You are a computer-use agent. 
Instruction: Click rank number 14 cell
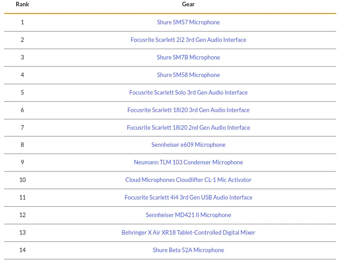coord(23,250)
